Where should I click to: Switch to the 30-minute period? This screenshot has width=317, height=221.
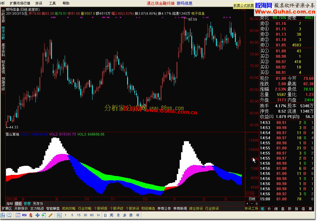click(x=85, y=215)
